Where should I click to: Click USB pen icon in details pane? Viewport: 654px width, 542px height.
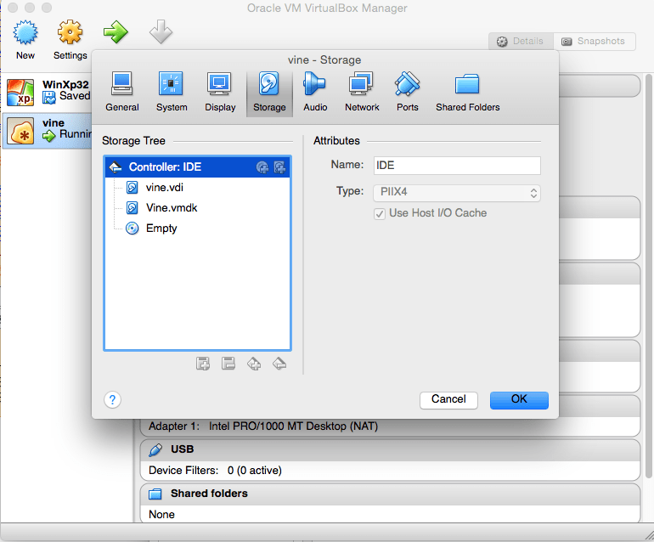click(x=155, y=449)
